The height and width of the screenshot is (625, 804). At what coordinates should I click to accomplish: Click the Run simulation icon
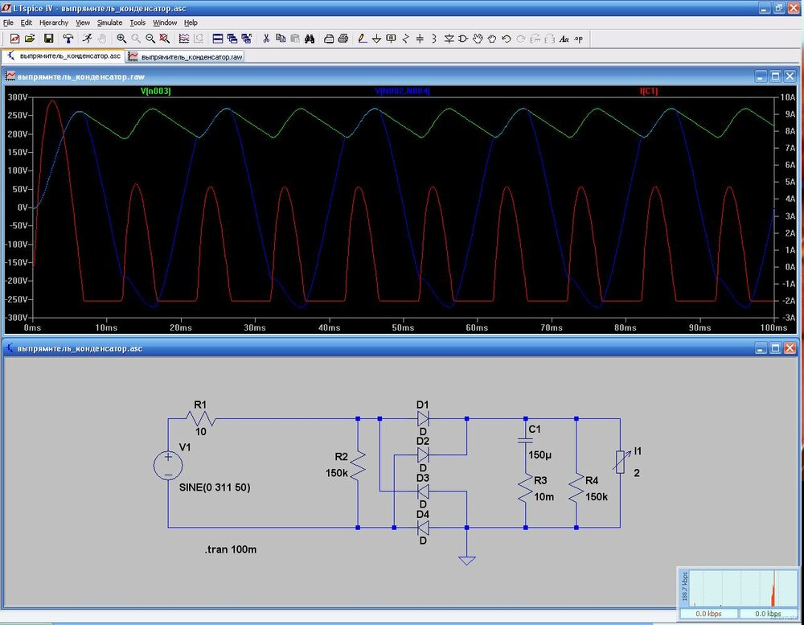tap(87, 39)
